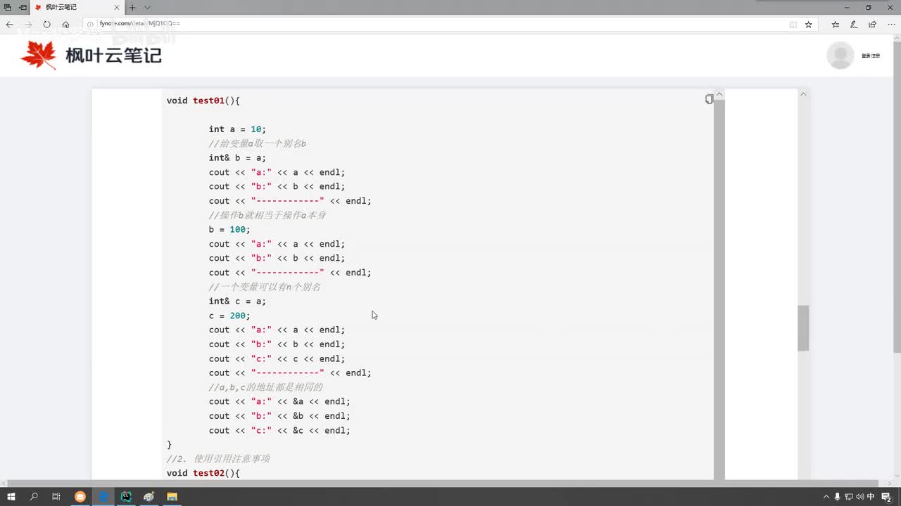Open a new tab with plus button
The width and height of the screenshot is (901, 506).
tap(132, 7)
